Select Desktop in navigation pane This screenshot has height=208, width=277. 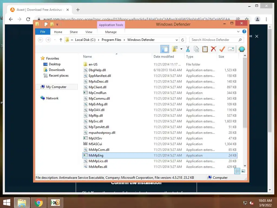pos(55,64)
